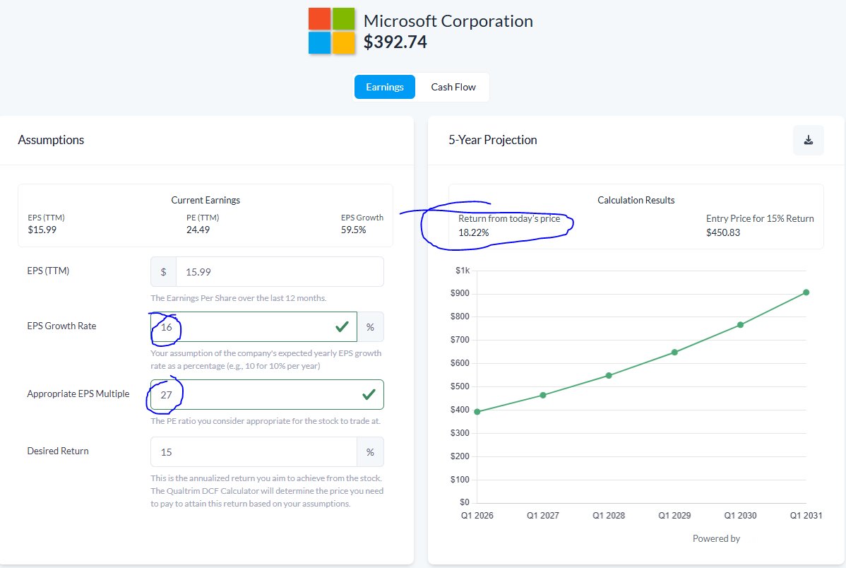Click the 59.5% EPS Growth value
846x568 pixels.
click(x=353, y=230)
